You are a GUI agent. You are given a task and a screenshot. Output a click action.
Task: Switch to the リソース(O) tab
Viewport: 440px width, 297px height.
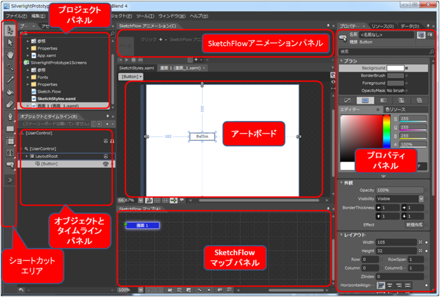pos(382,26)
